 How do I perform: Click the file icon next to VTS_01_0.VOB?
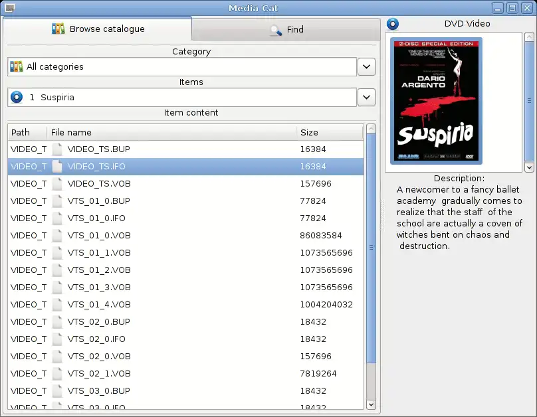[x=57, y=236]
